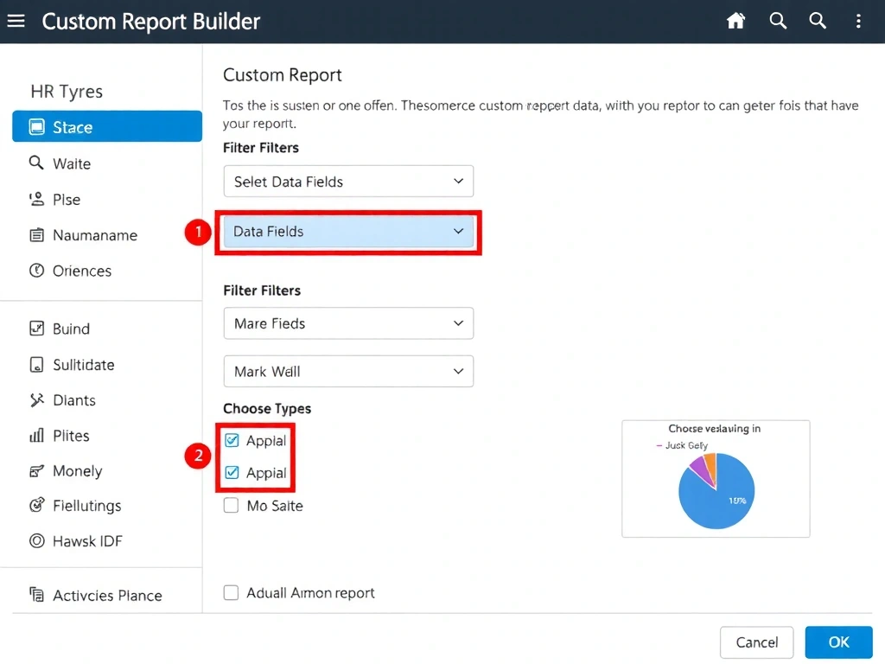Click the search icon next to home
The image size is (885, 664).
point(777,20)
